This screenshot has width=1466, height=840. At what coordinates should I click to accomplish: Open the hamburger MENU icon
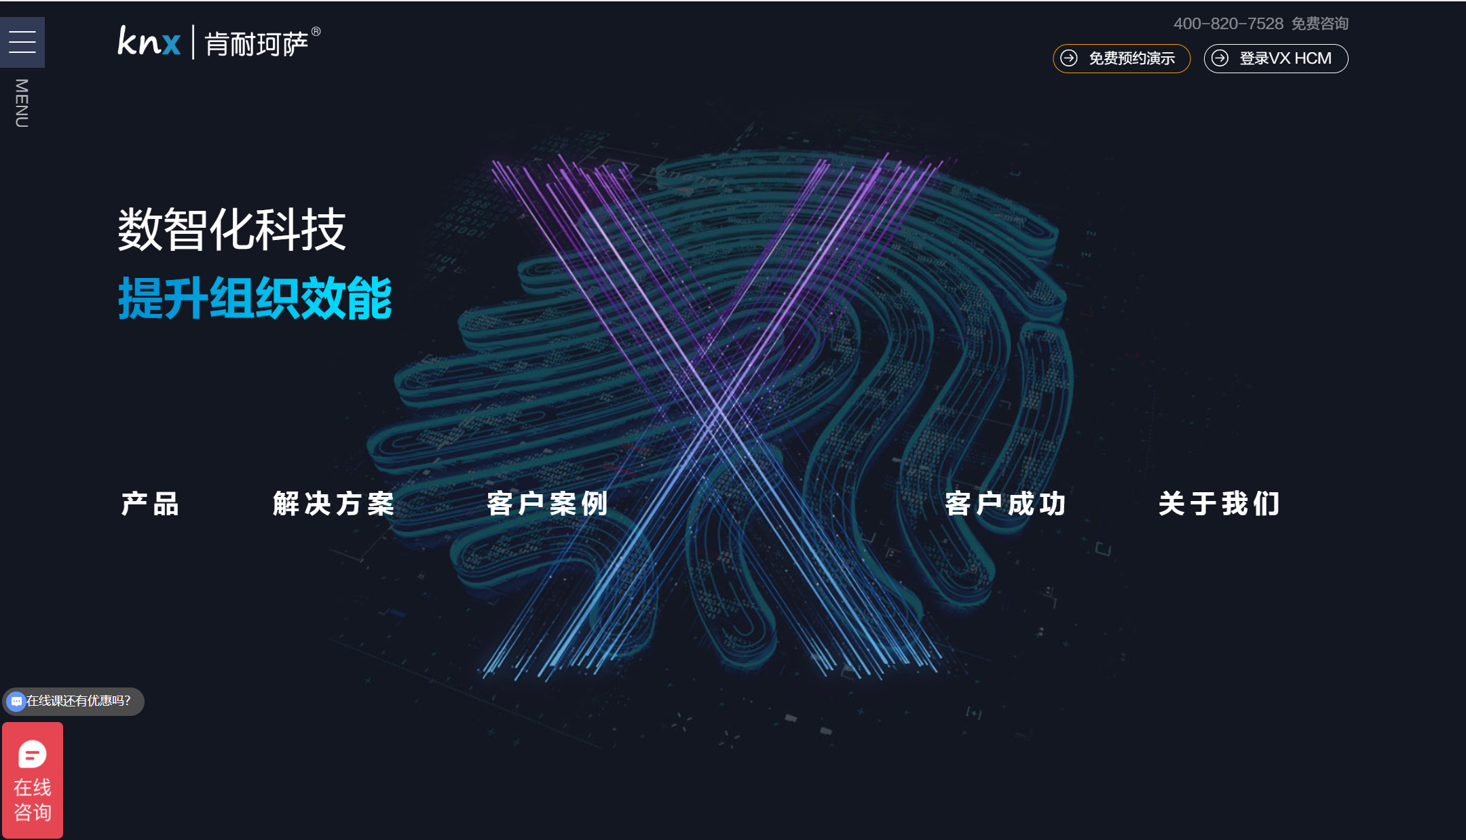click(22, 41)
